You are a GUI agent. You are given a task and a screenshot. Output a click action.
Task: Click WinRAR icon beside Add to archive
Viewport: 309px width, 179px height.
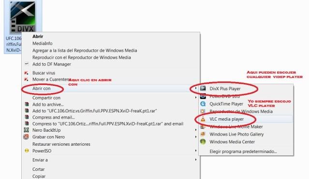(27, 104)
